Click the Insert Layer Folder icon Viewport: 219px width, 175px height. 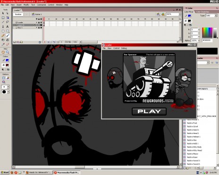tap(21, 42)
